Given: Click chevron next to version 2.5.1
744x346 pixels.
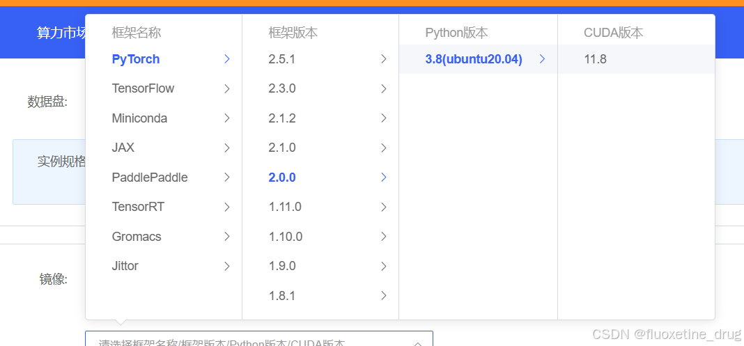Looking at the screenshot, I should pyautogui.click(x=384, y=59).
